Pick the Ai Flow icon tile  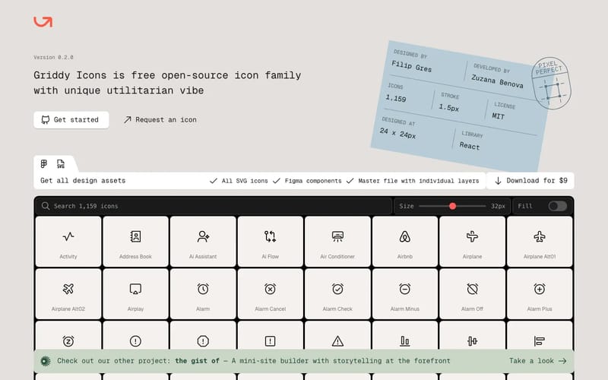[271, 242]
